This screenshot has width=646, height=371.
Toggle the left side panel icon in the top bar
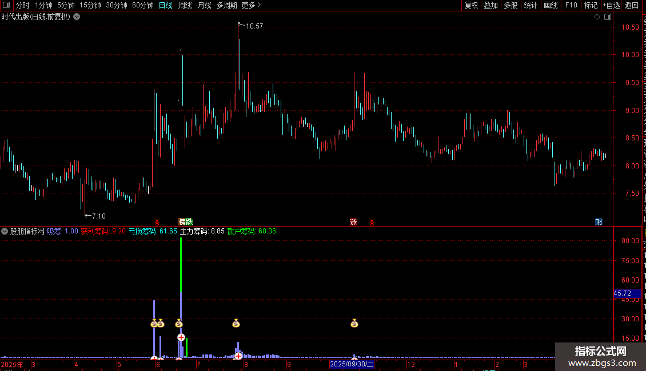[x=6, y=5]
